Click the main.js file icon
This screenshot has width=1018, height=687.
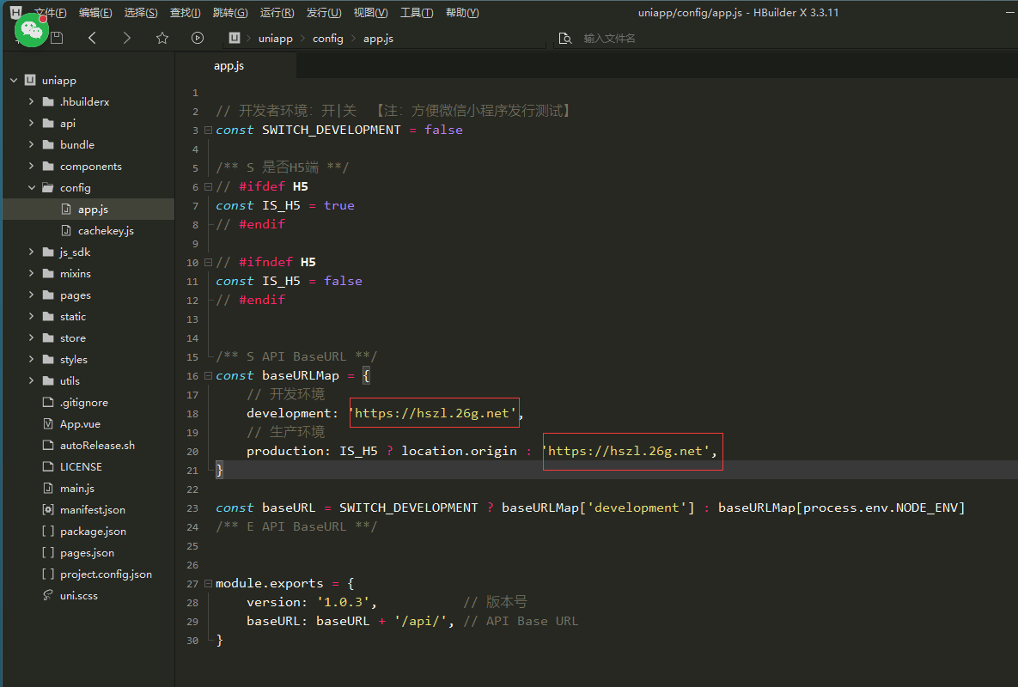click(x=48, y=488)
